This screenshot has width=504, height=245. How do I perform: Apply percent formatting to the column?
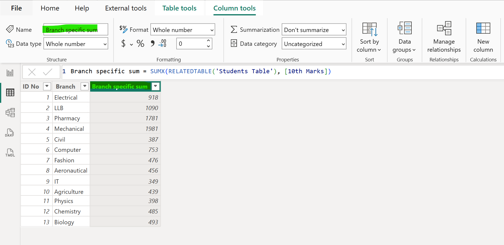[140, 44]
